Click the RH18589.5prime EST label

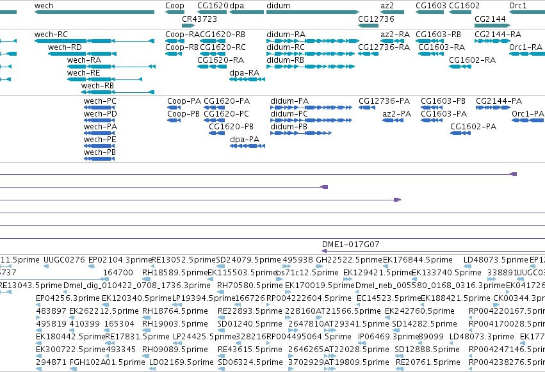[x=174, y=273]
